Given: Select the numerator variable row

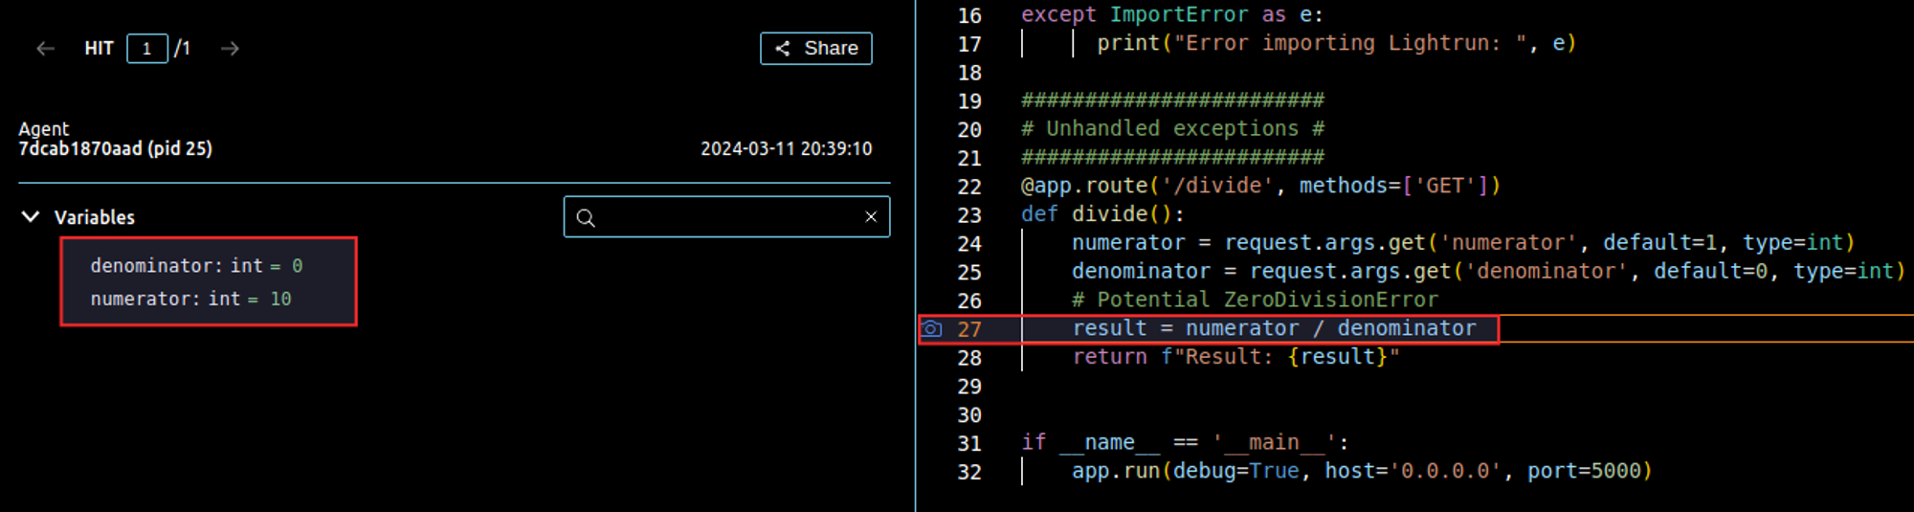Looking at the screenshot, I should (190, 300).
